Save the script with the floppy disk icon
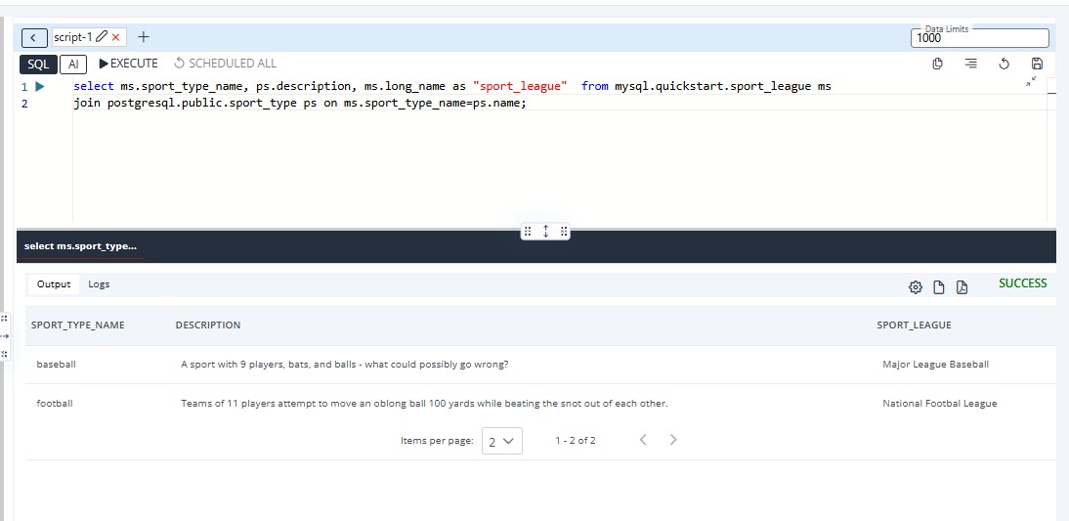 (1038, 64)
